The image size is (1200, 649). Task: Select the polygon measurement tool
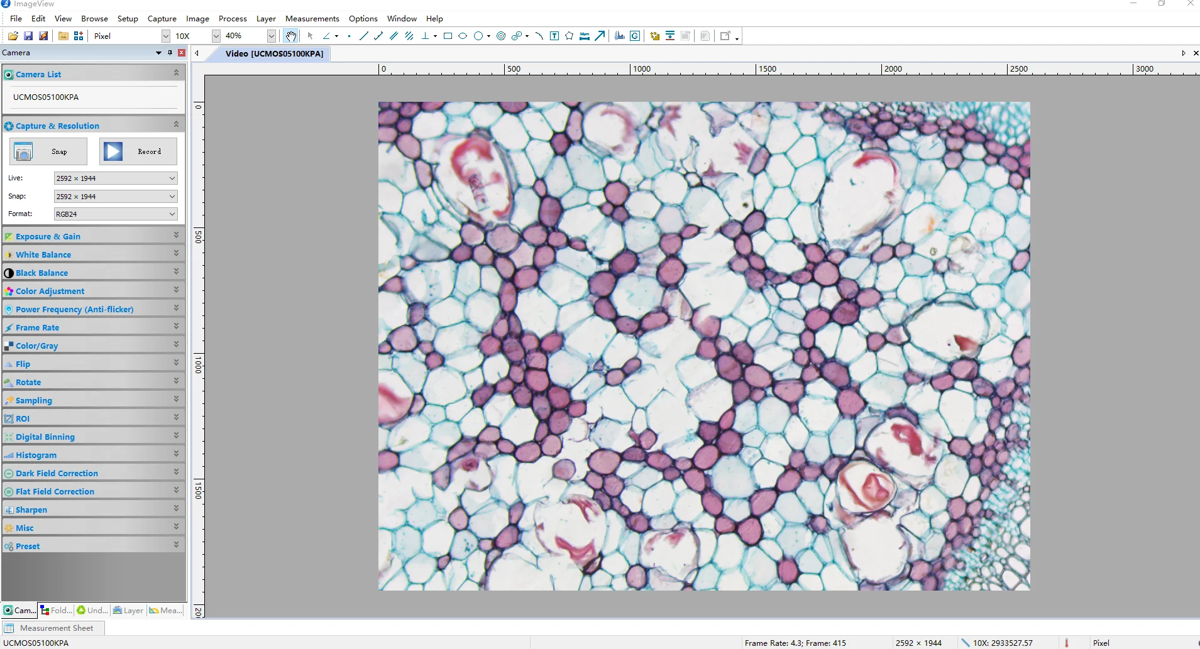click(569, 36)
